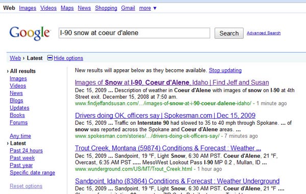
Task: Click the spokesman.com stories green URL
Action: 147,136
